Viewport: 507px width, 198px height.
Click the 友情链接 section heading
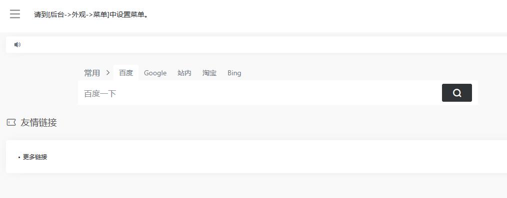coord(38,123)
